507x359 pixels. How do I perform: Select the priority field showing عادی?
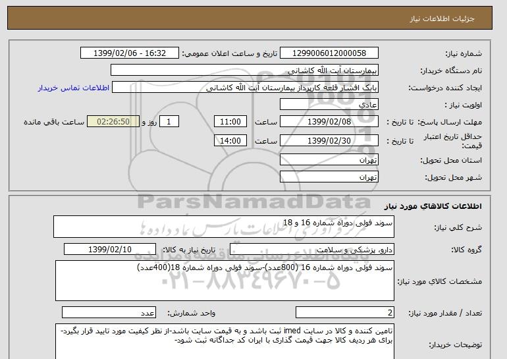tap(329, 105)
